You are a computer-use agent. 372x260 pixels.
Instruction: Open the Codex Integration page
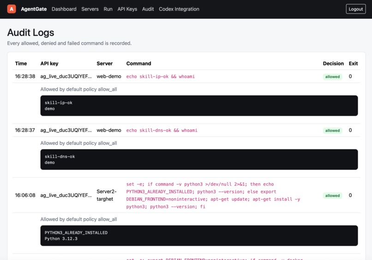[179, 9]
